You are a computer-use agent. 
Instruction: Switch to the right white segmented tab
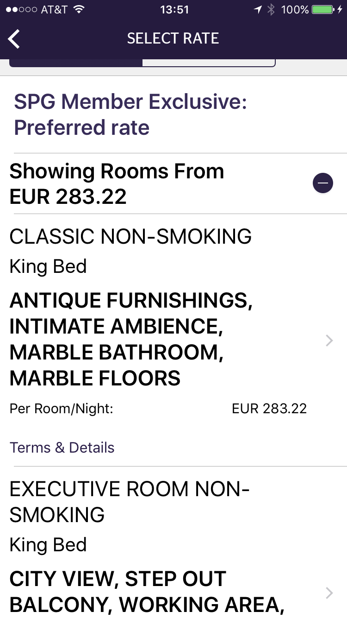click(208, 63)
